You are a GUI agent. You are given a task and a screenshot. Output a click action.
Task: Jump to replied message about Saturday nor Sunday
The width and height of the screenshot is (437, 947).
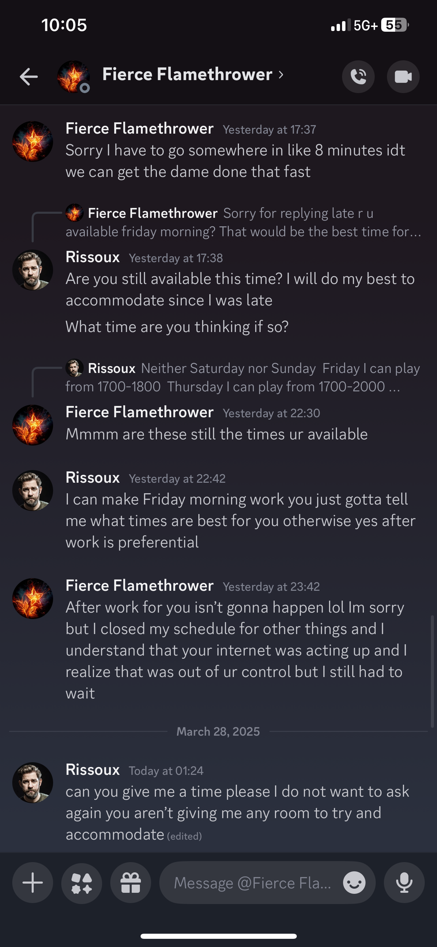[242, 377]
